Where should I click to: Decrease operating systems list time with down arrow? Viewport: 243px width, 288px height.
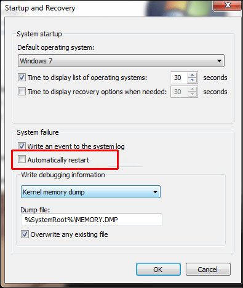192,80
